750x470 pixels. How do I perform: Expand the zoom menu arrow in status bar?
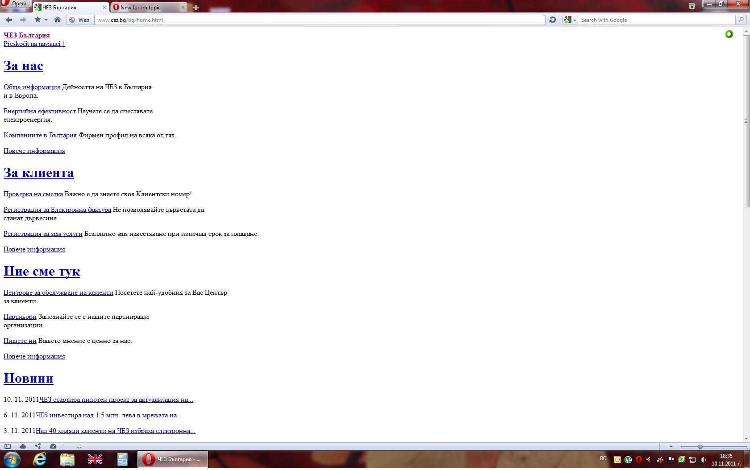[671, 446]
